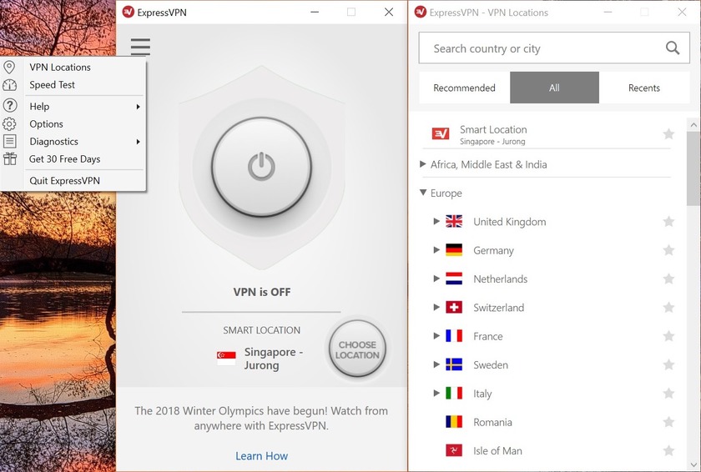Click the Choose Location button

click(x=357, y=349)
